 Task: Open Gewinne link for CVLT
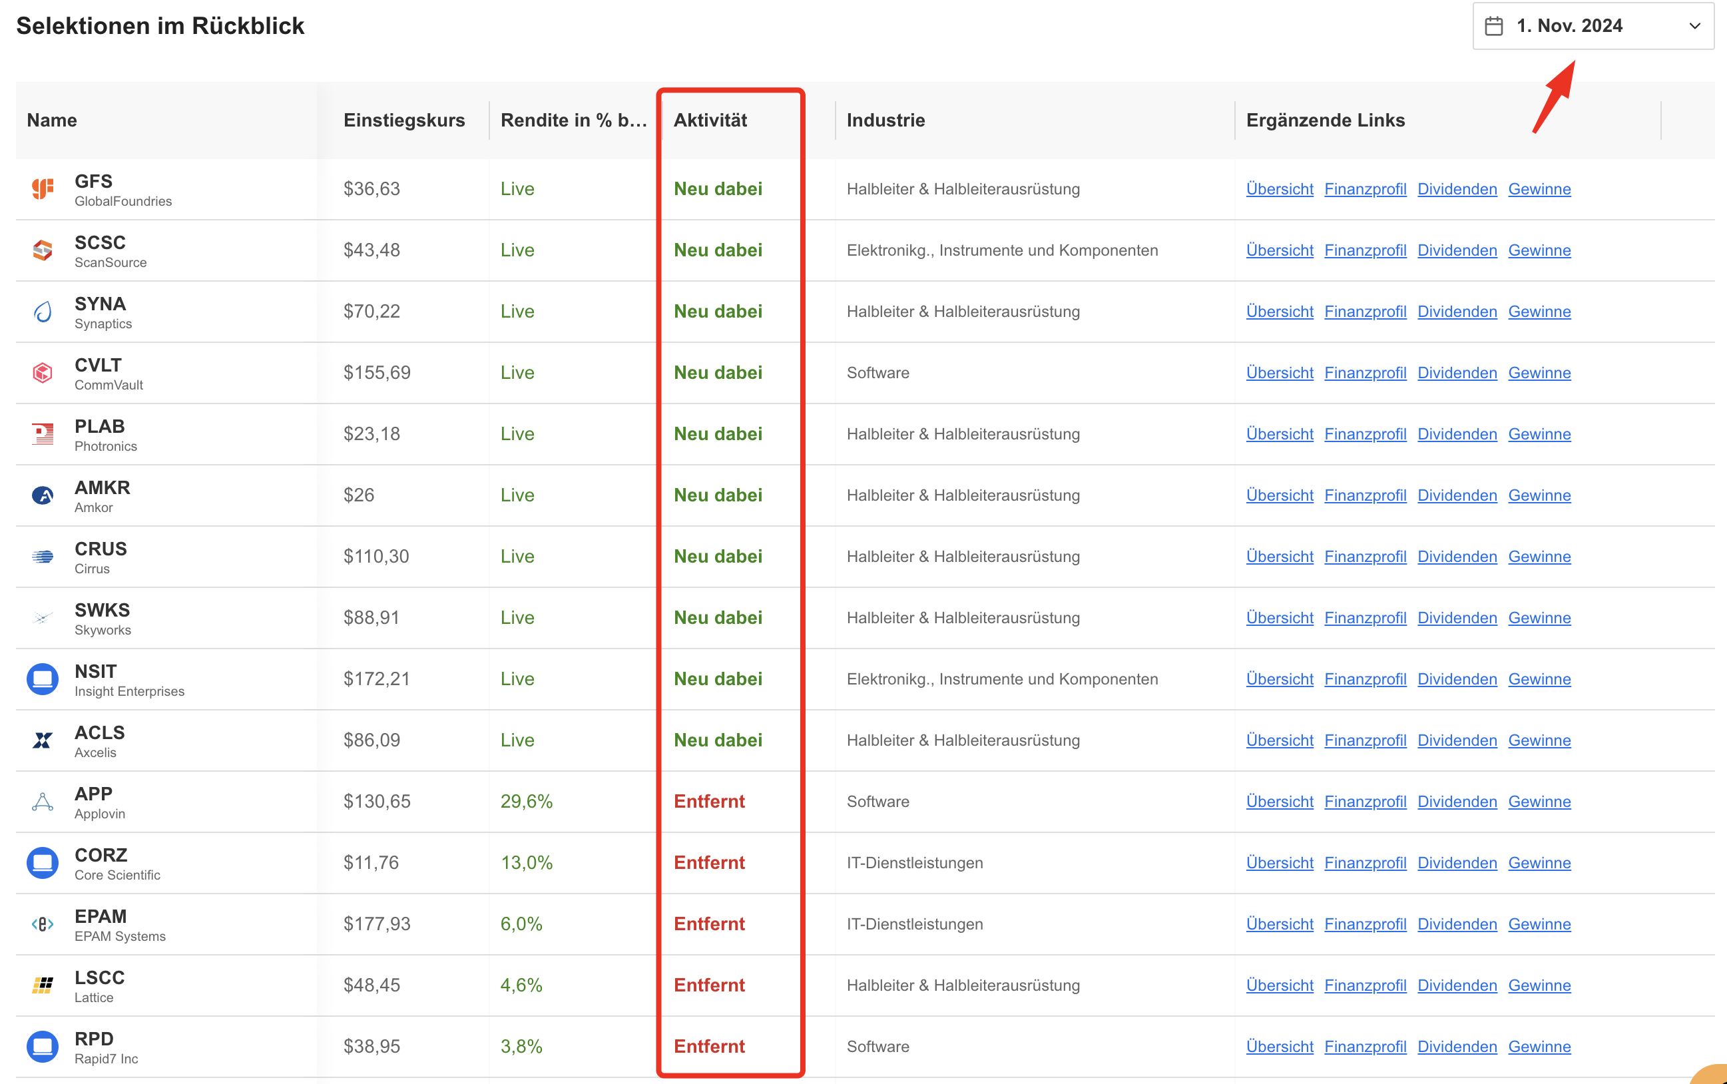pos(1539,373)
